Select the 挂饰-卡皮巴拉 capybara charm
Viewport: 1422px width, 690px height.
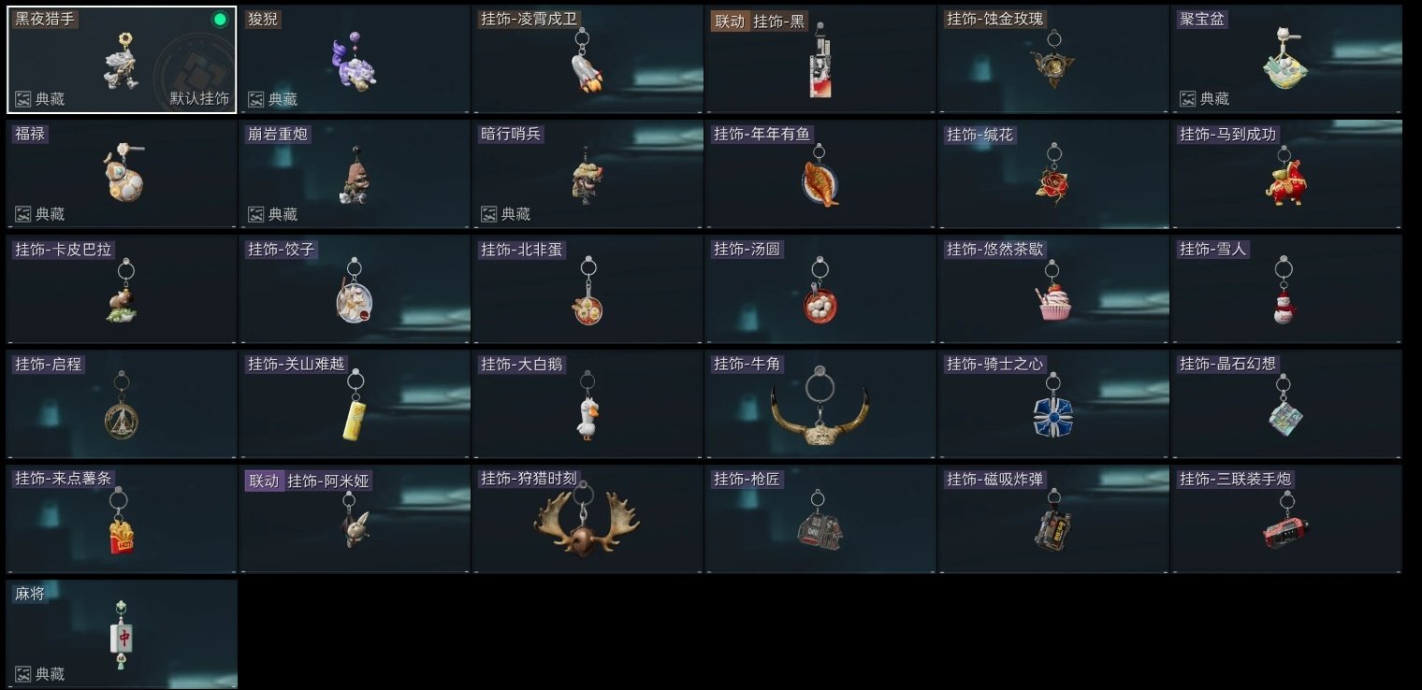click(122, 289)
